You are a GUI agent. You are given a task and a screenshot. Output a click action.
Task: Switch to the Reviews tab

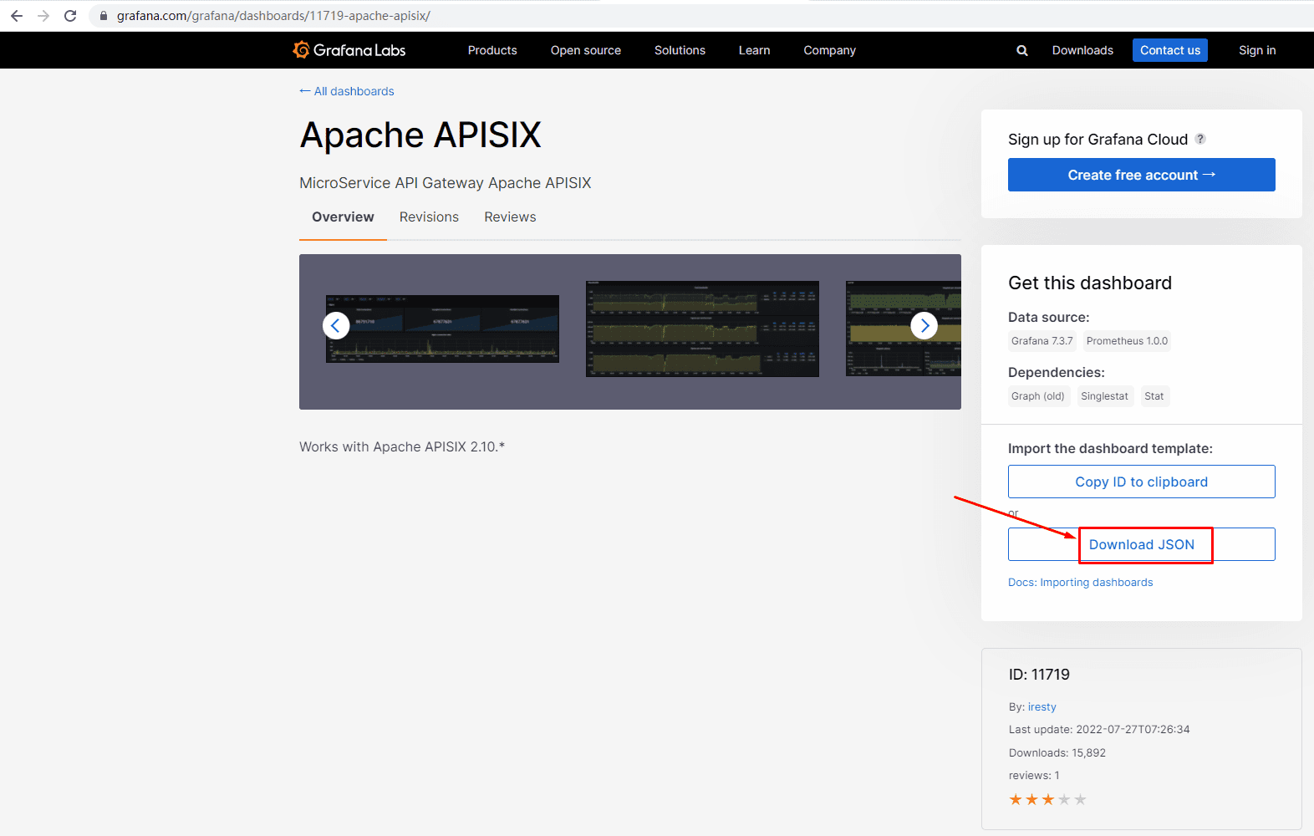click(510, 217)
